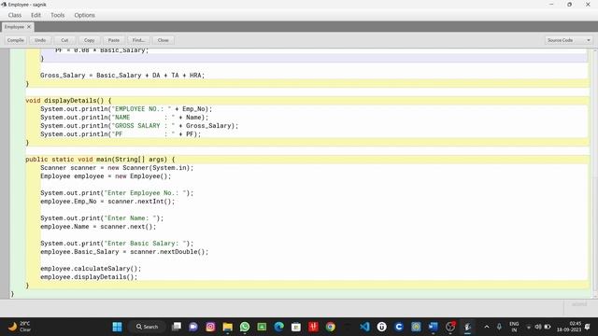598x336 pixels.
Task: Open the circular icon with red badge on the taskbar
Action: coord(450,327)
